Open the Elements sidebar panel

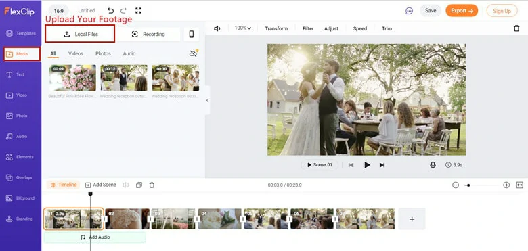[x=20, y=157]
